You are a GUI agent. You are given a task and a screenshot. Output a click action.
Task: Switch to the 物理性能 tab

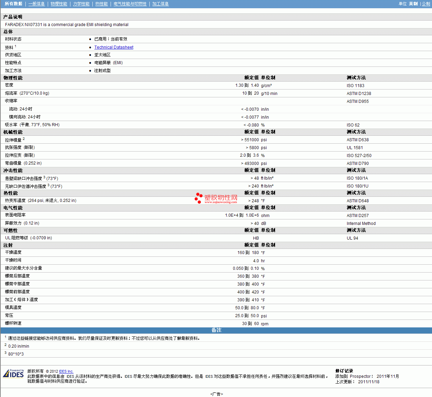(59, 4)
